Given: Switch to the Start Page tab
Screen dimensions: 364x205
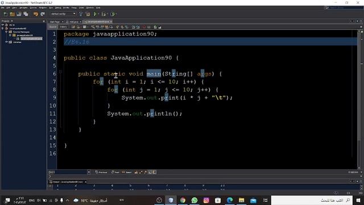Looking at the screenshot, I should pyautogui.click(x=55, y=22).
